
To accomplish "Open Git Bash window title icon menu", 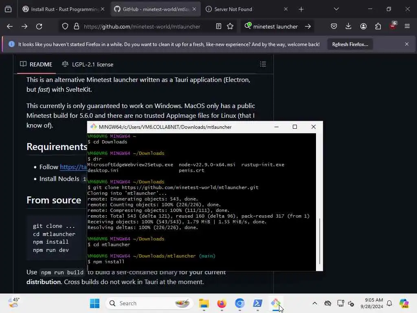I will tap(93, 127).
